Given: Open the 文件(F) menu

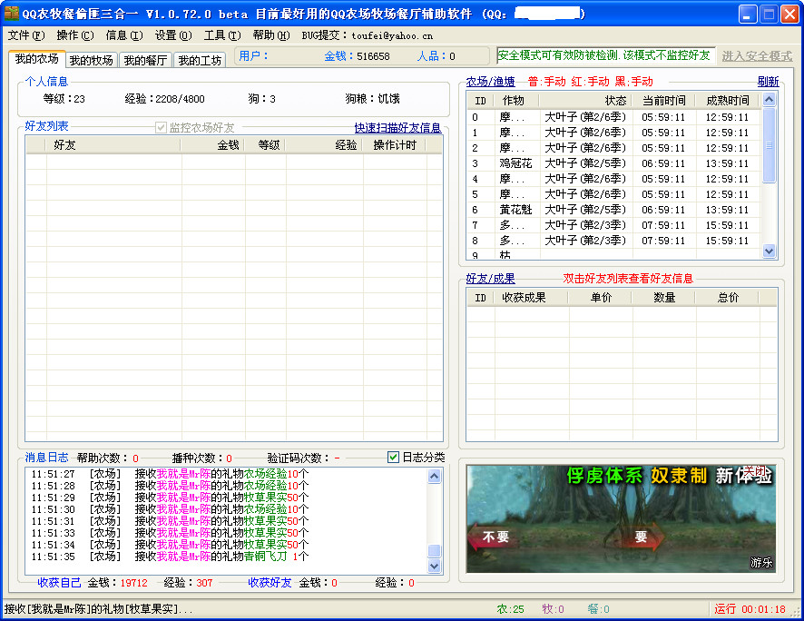Looking at the screenshot, I should click(25, 35).
